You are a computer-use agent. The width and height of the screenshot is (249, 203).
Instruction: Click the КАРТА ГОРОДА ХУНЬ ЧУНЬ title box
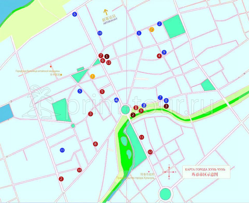tap(206, 172)
